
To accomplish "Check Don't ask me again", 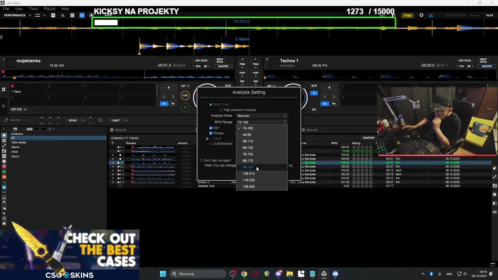I will click(x=202, y=160).
